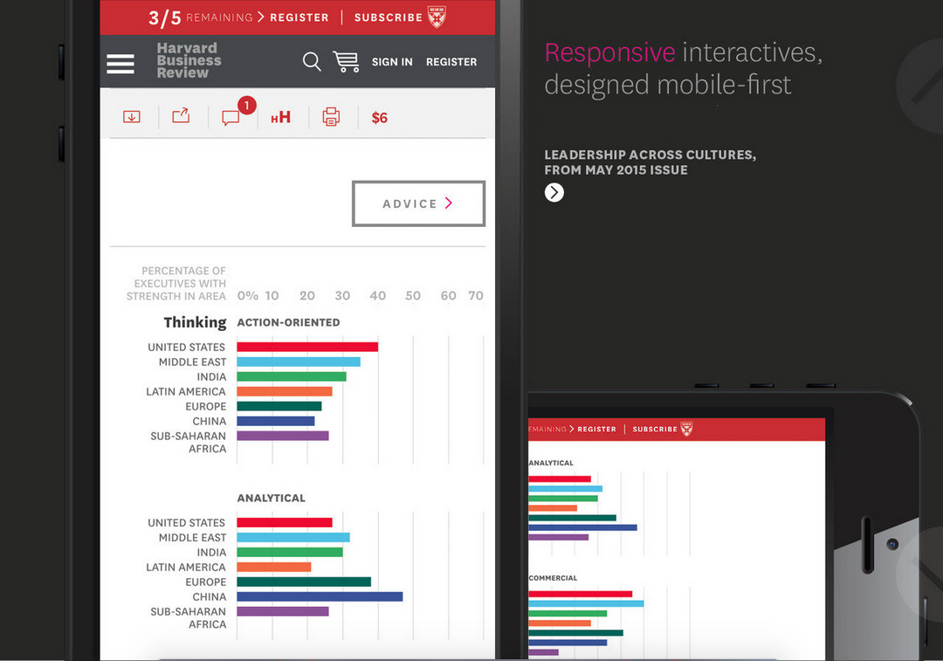Click the red United States bar under Action-Oriented
Image resolution: width=943 pixels, height=661 pixels.
[307, 347]
